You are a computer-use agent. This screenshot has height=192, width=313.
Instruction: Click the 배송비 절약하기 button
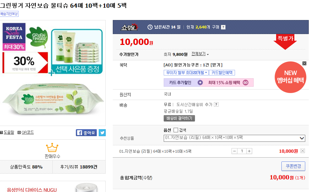point(179,118)
